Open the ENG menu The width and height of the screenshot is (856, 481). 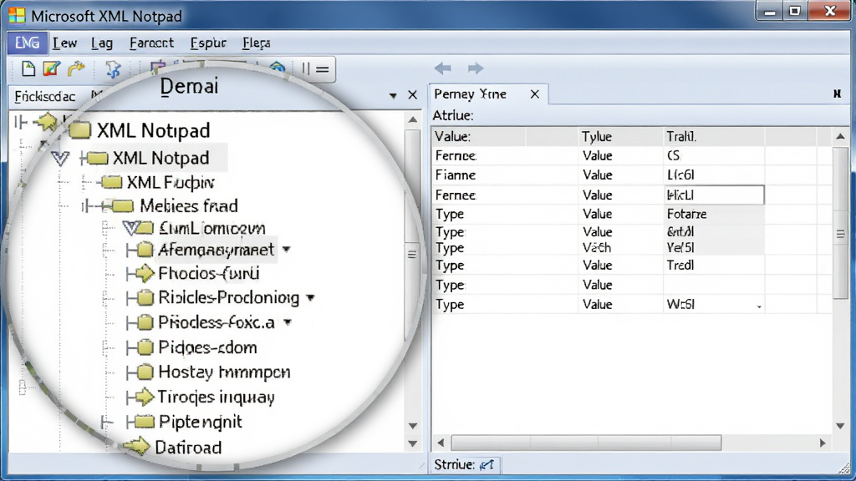(x=27, y=43)
